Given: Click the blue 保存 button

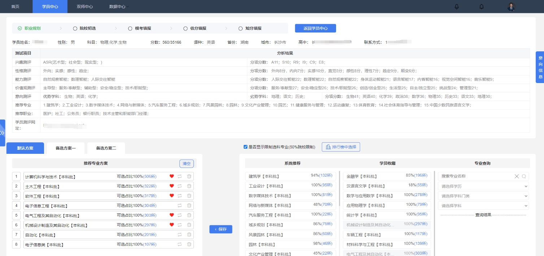Looking at the screenshot, I should pos(221,229).
